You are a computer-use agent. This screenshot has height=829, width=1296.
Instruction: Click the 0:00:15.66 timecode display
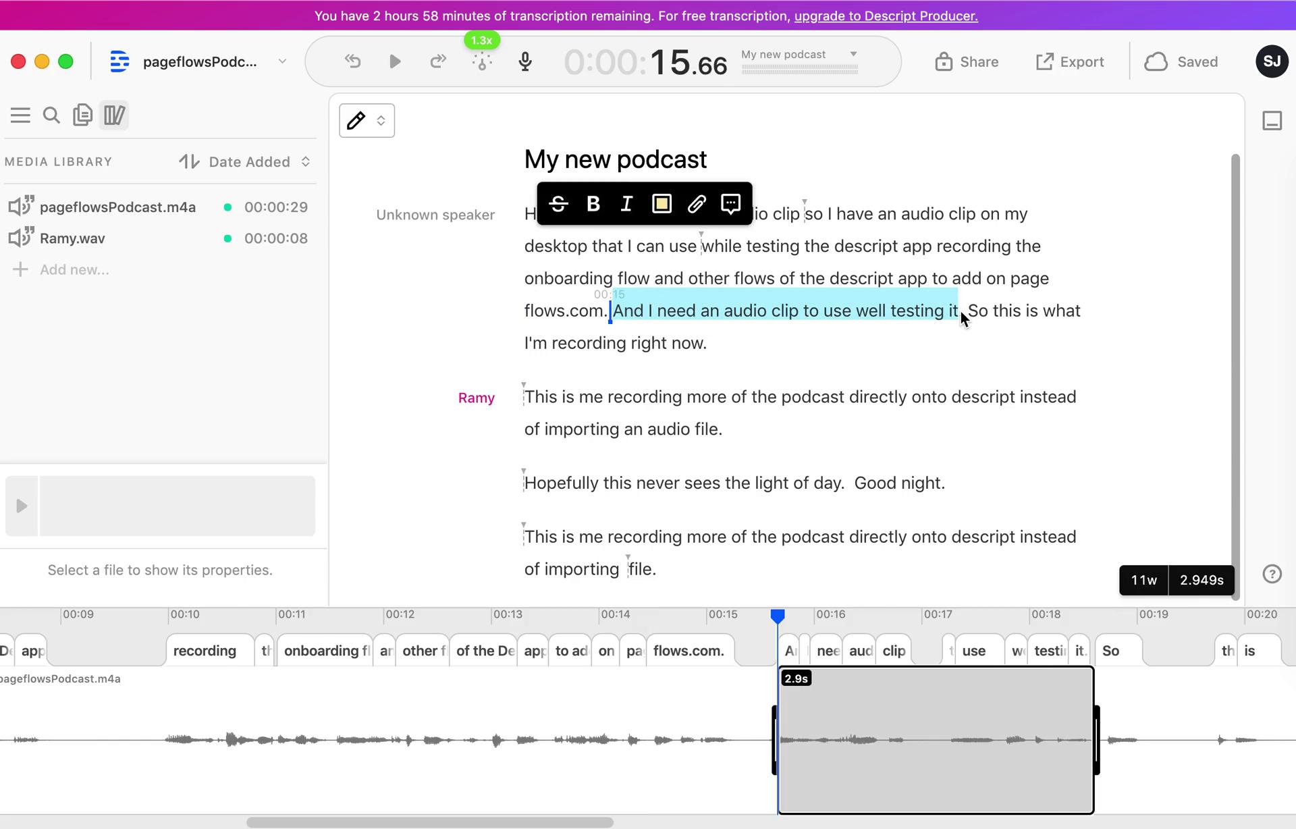[x=646, y=63]
